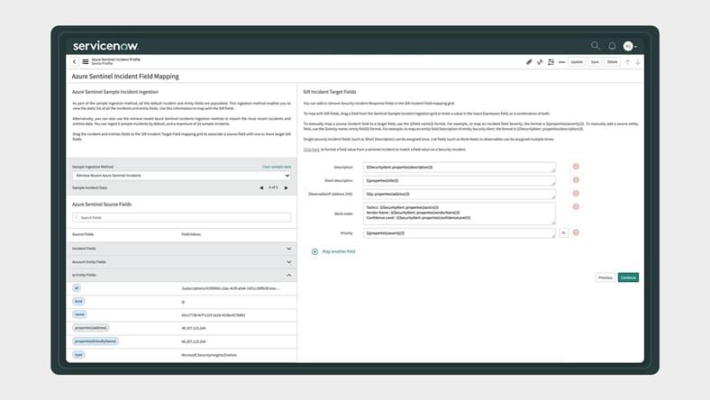710x400 pixels.
Task: Open the user profile avatar menu
Action: click(629, 46)
